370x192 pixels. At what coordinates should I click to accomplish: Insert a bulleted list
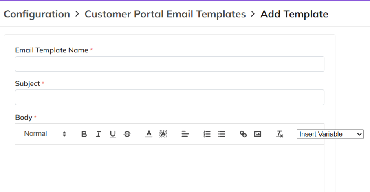tap(221, 134)
